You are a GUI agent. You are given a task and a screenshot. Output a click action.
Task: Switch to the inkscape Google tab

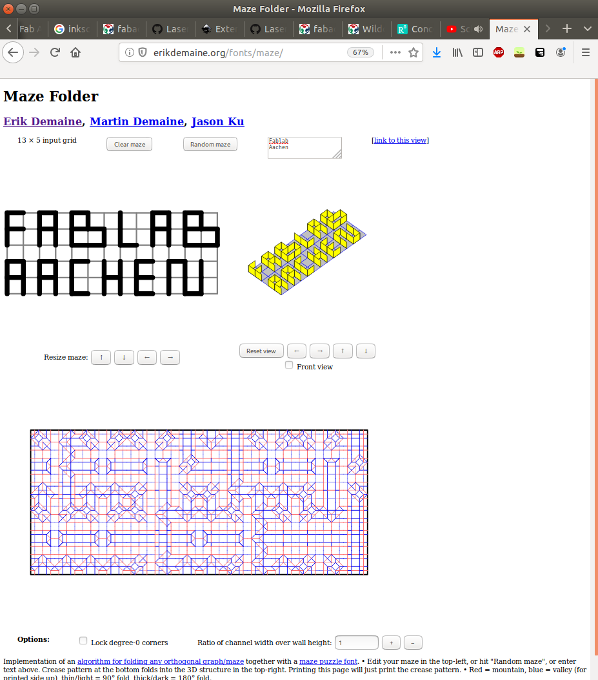click(x=73, y=29)
